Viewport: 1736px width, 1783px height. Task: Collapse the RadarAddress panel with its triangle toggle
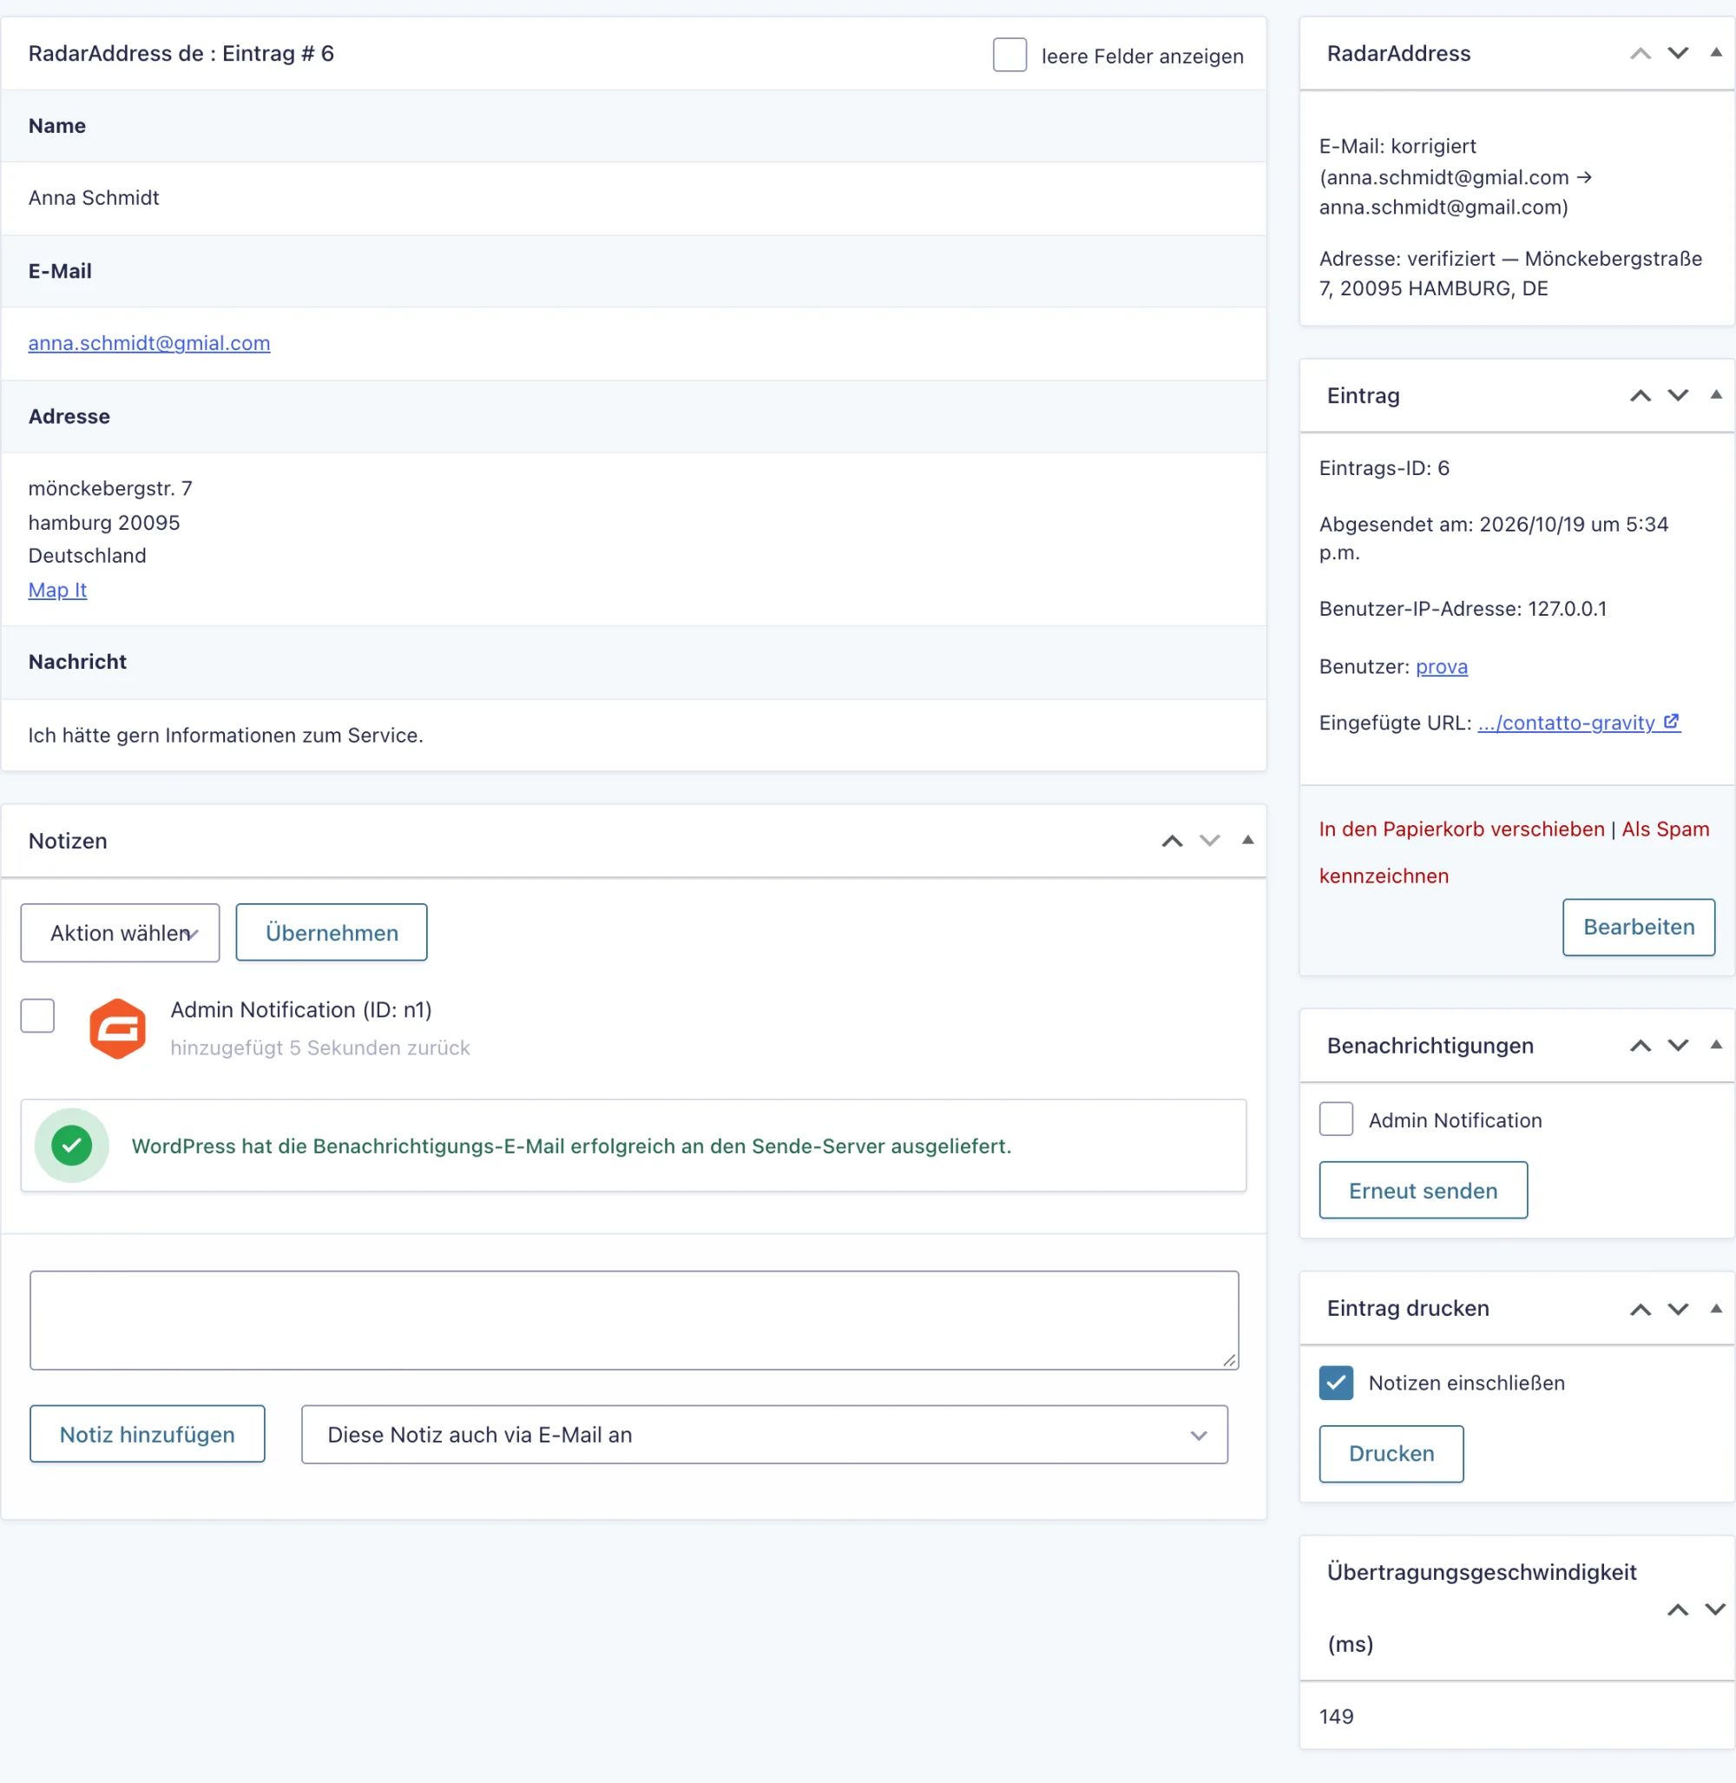[1716, 53]
